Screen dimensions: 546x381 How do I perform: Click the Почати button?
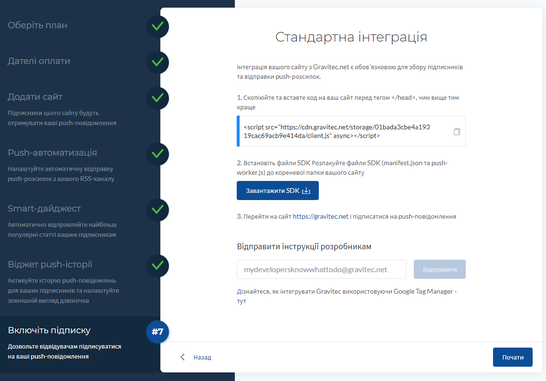click(x=513, y=357)
